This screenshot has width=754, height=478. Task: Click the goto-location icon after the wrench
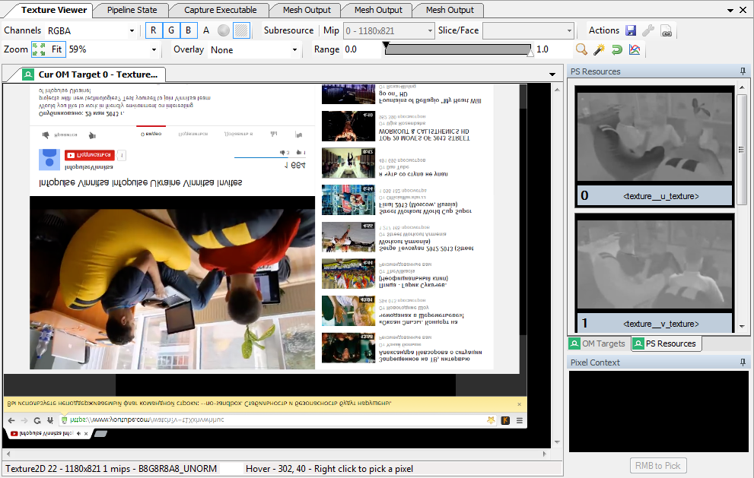[x=667, y=31]
